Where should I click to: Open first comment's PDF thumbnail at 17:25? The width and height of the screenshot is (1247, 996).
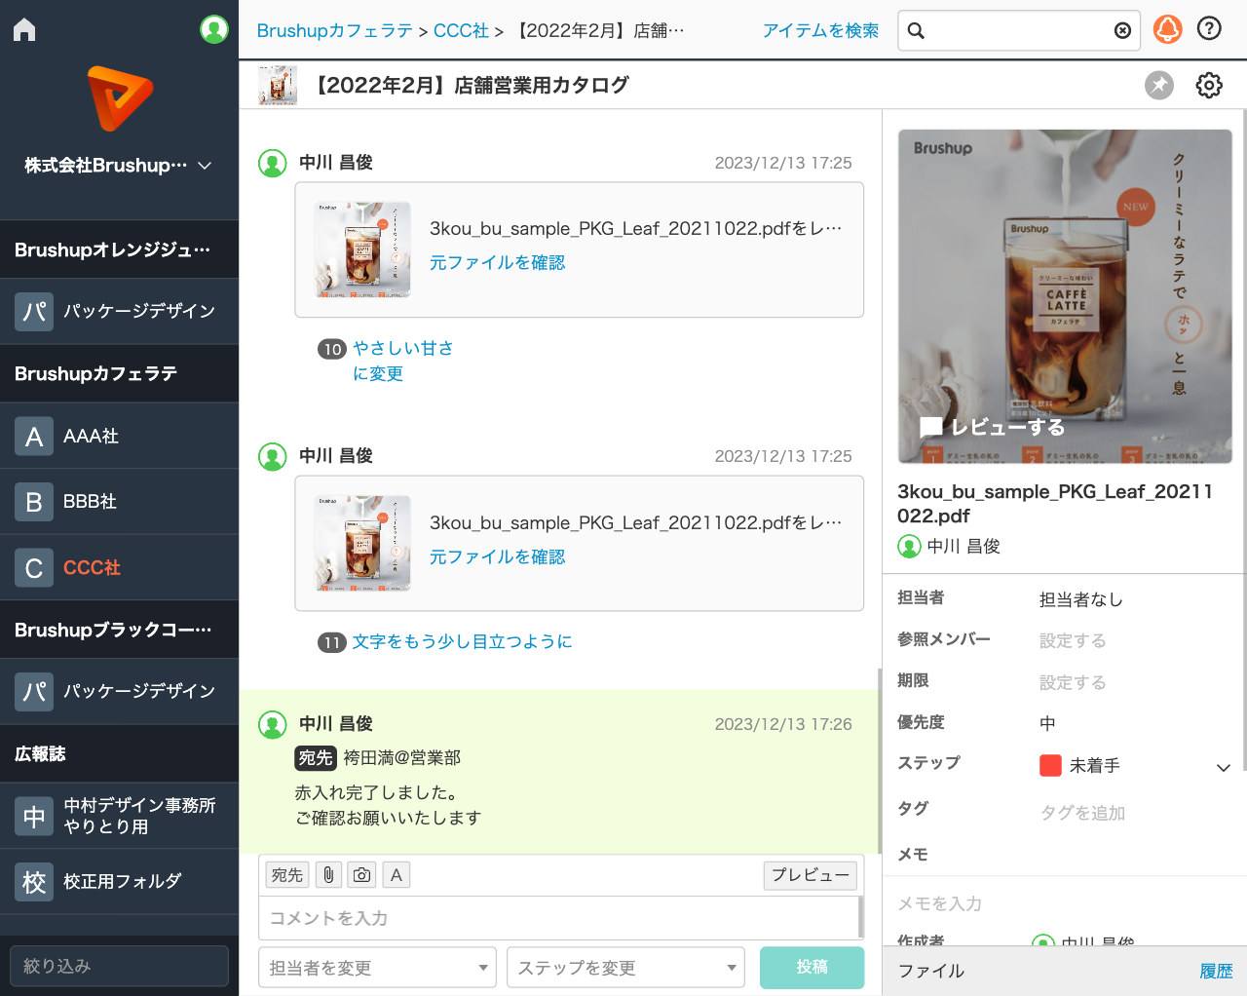(362, 249)
